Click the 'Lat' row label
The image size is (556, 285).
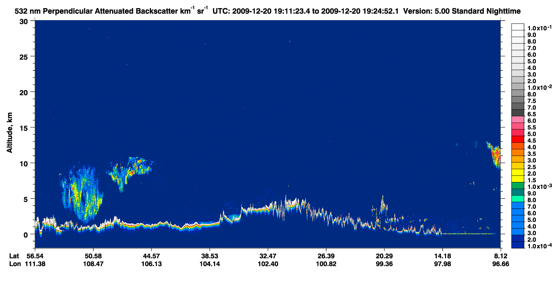tap(15, 256)
